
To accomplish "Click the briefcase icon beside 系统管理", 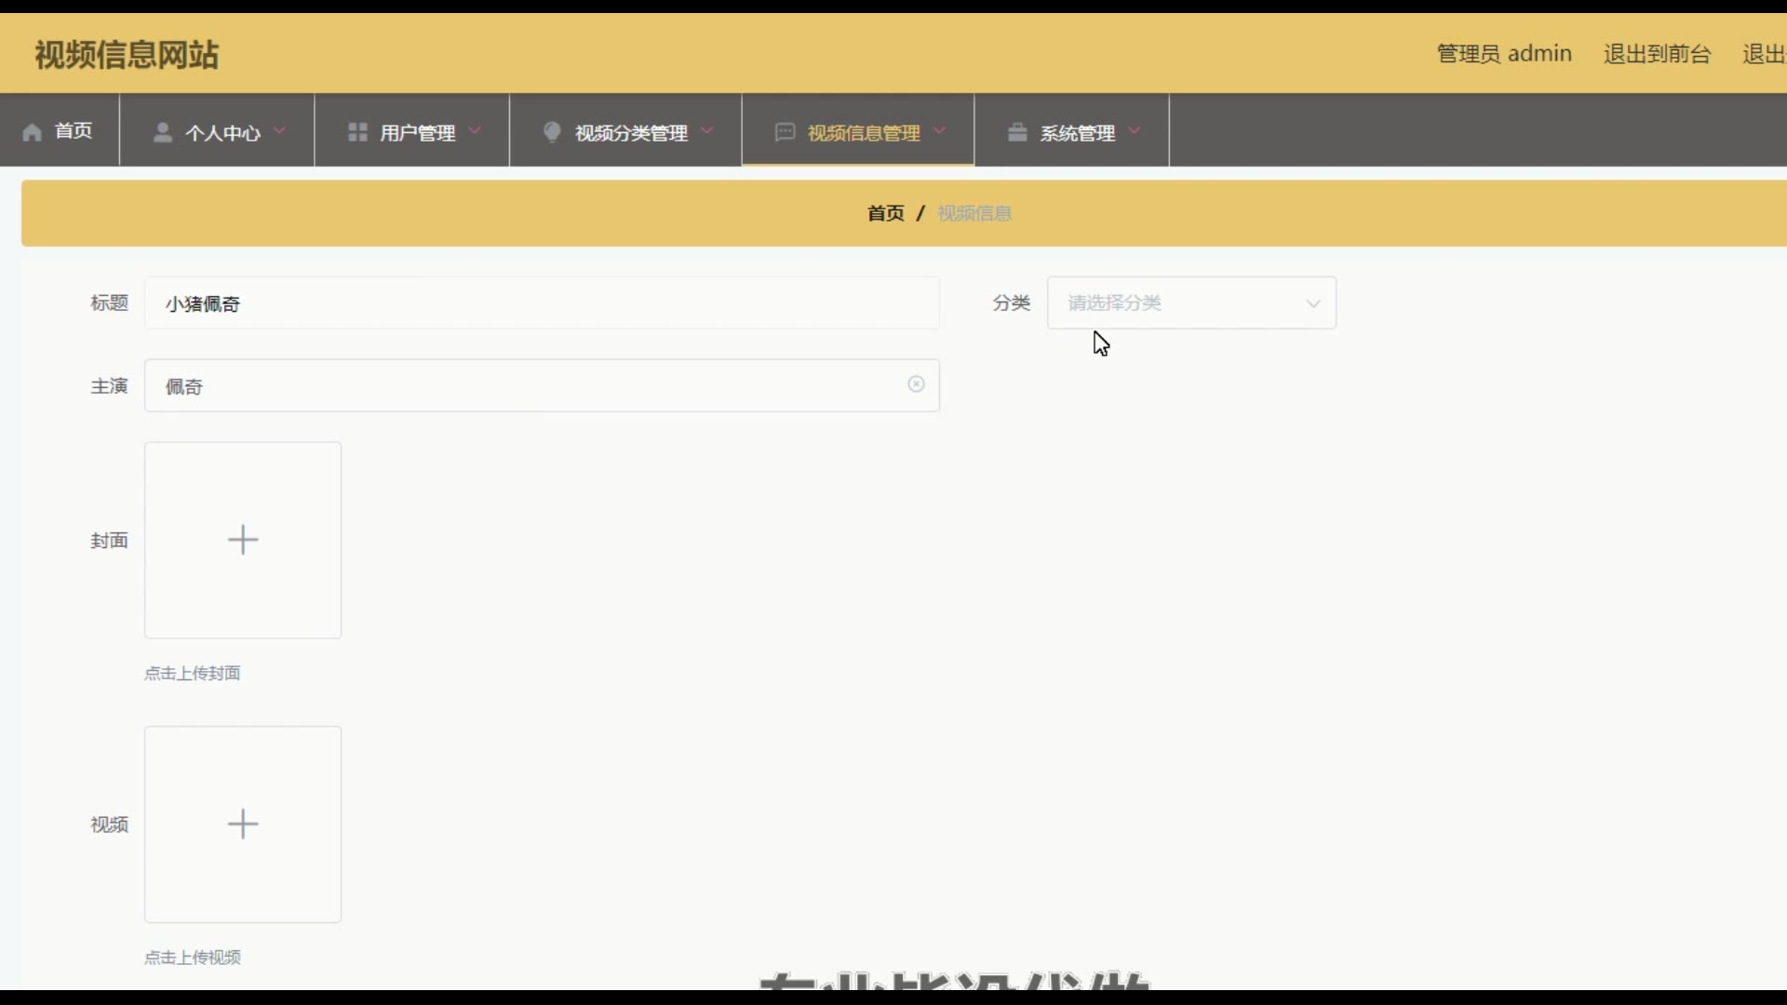I will click(1017, 132).
